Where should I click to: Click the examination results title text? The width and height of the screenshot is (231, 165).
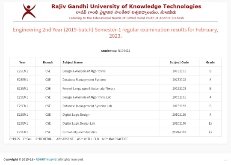point(115,33)
